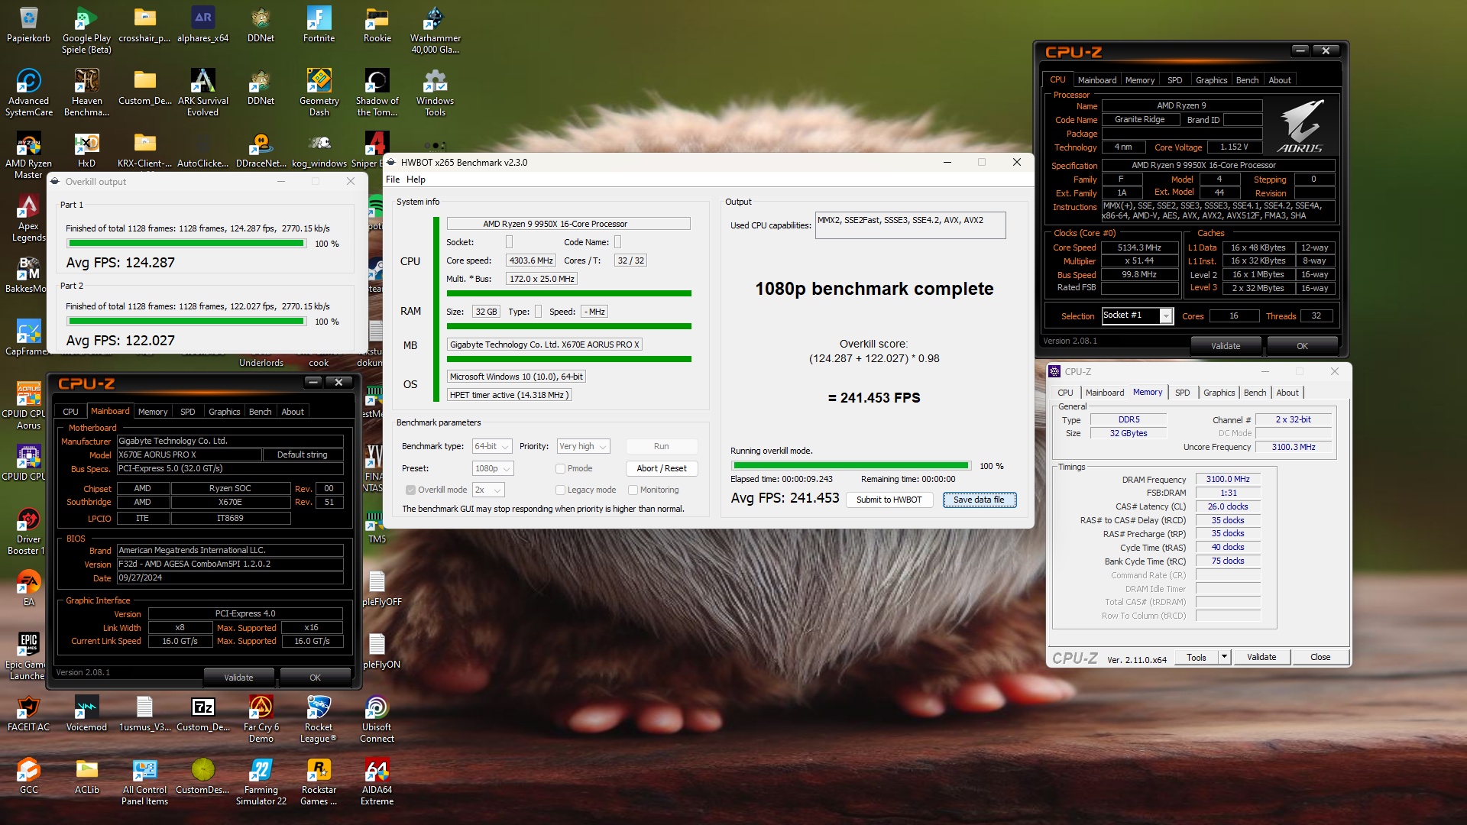The image size is (1467, 825).
Task: Click the Core speed 4303.6 MHz field
Action: [530, 260]
